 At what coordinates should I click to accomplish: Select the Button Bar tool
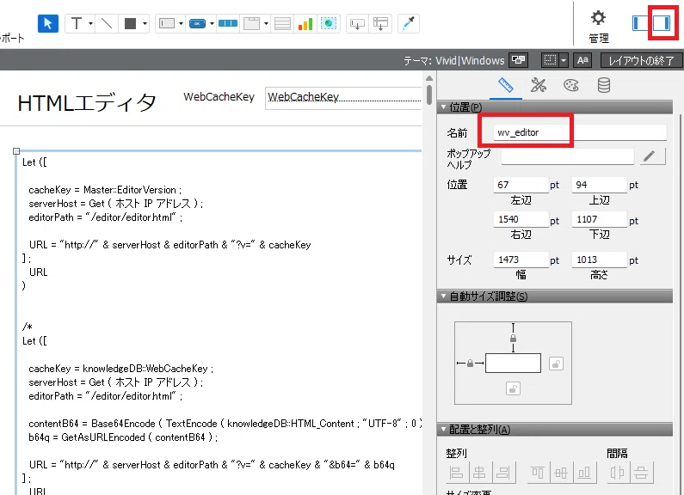[x=228, y=23]
